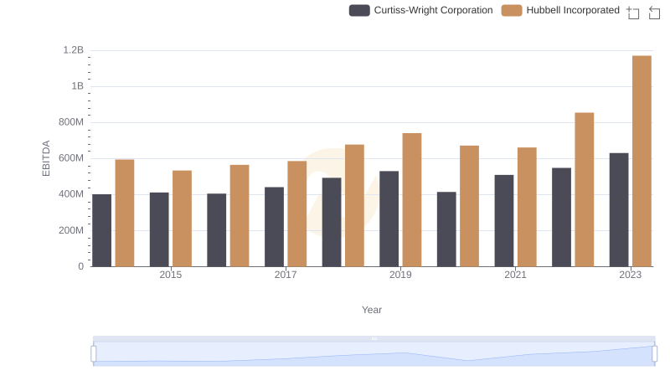Click the left handle of the range slider
This screenshot has height=386, width=670.
[94, 354]
